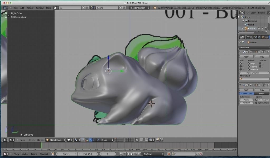Click the Blender logo icon in header
The image size is (270, 158).
(x=155, y=8)
